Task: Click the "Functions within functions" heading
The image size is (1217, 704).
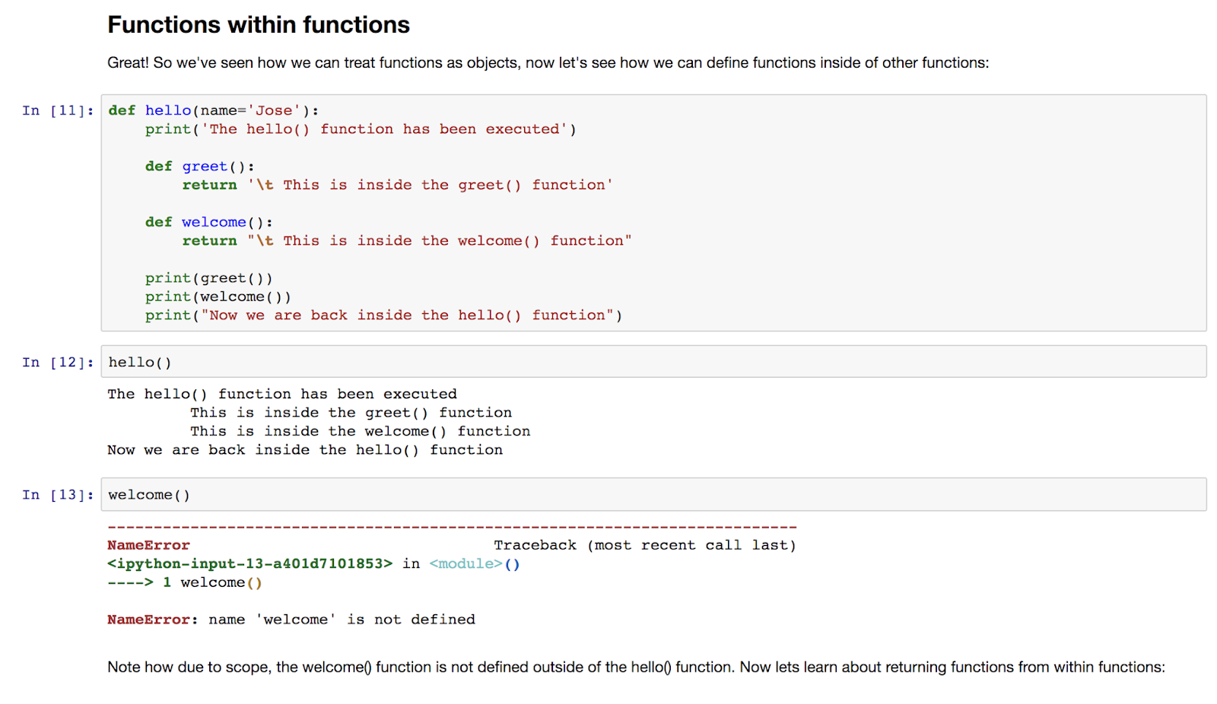Action: coord(258,24)
